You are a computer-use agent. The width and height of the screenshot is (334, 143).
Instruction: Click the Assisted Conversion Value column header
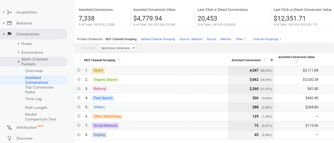[x=296, y=57]
